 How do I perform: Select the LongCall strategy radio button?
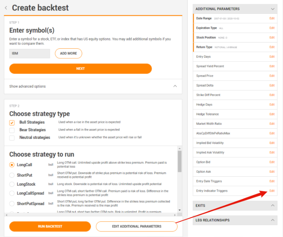pyautogui.click(x=12, y=165)
